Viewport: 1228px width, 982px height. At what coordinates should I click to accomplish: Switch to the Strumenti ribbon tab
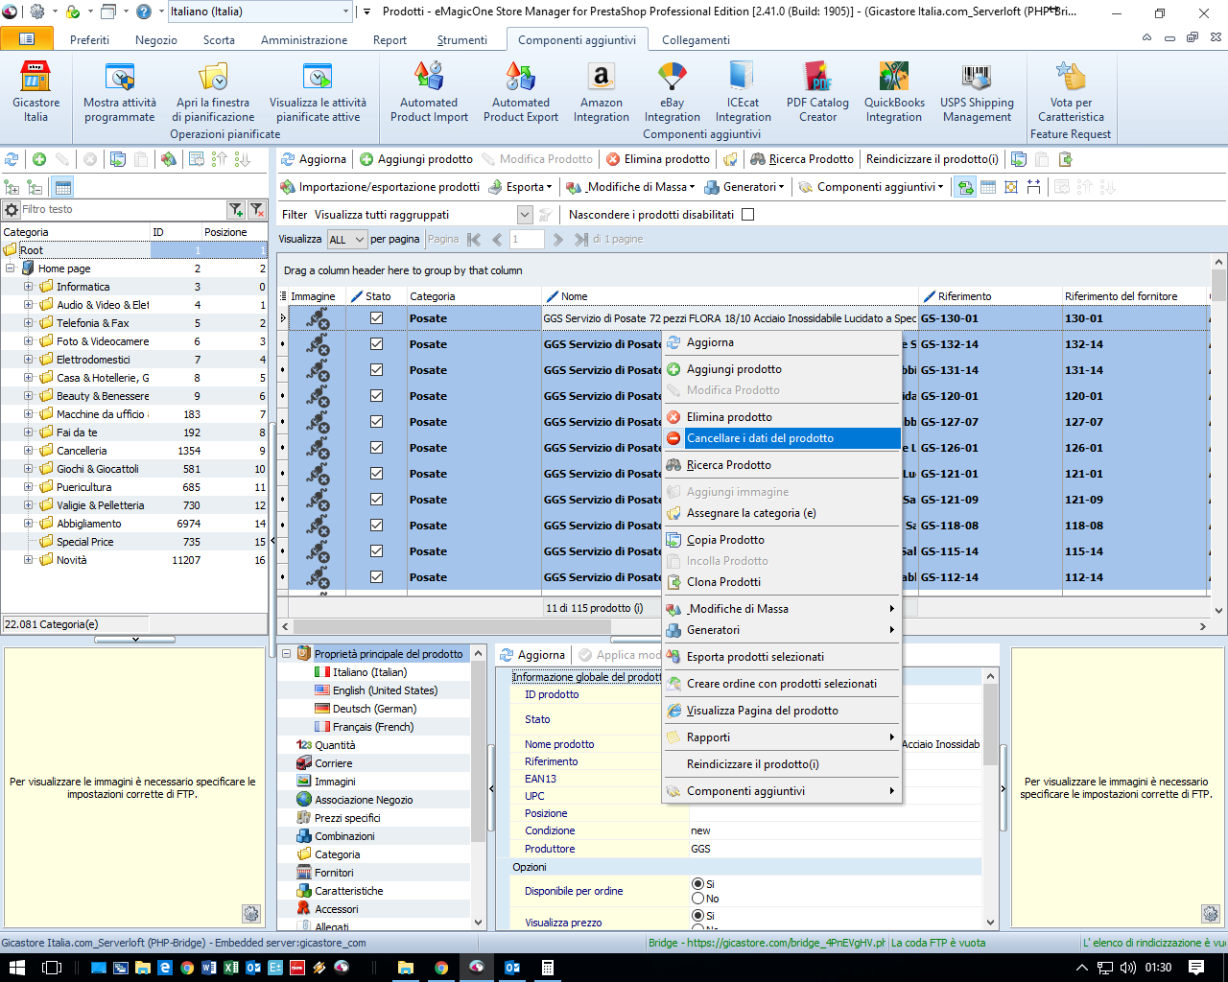[461, 40]
